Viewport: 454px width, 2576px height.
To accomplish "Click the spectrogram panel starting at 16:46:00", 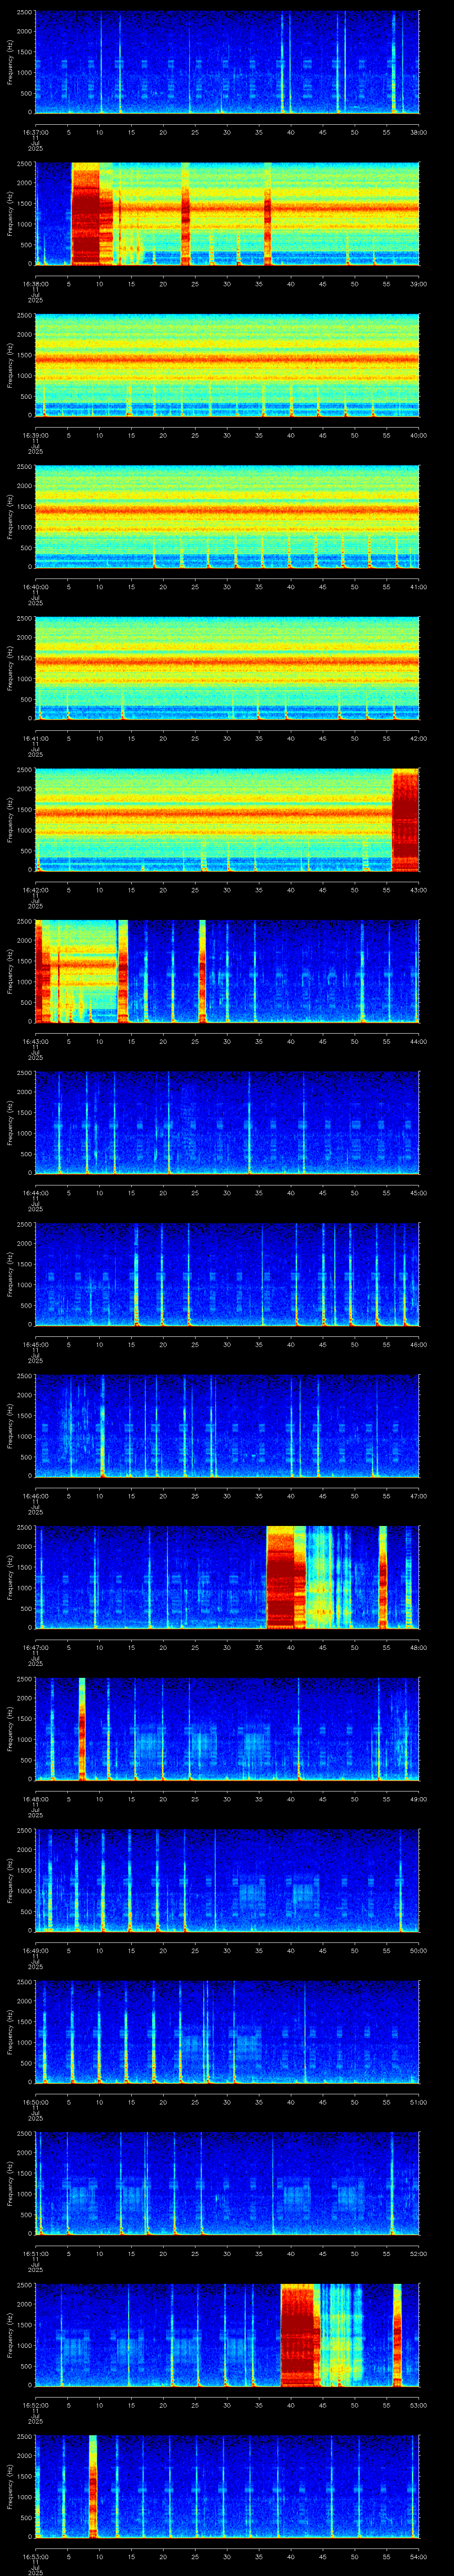I will [227, 1425].
